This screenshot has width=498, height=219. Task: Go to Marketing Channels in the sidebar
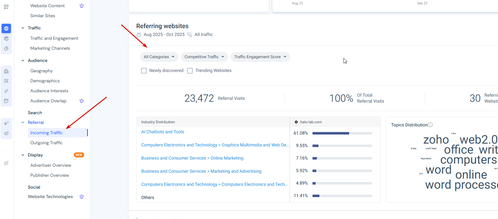[50, 48]
